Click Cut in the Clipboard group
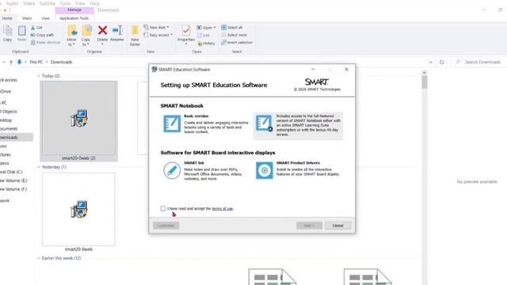The width and height of the screenshot is (507, 285). tap(36, 28)
